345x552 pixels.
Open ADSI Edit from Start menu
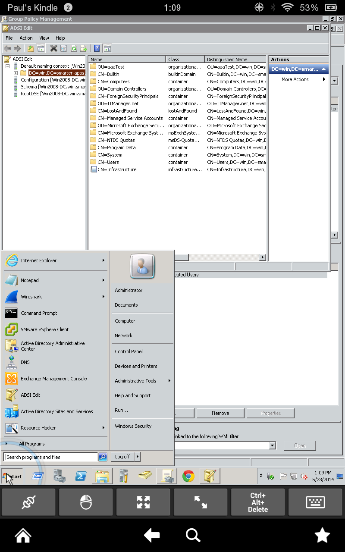[55, 395]
